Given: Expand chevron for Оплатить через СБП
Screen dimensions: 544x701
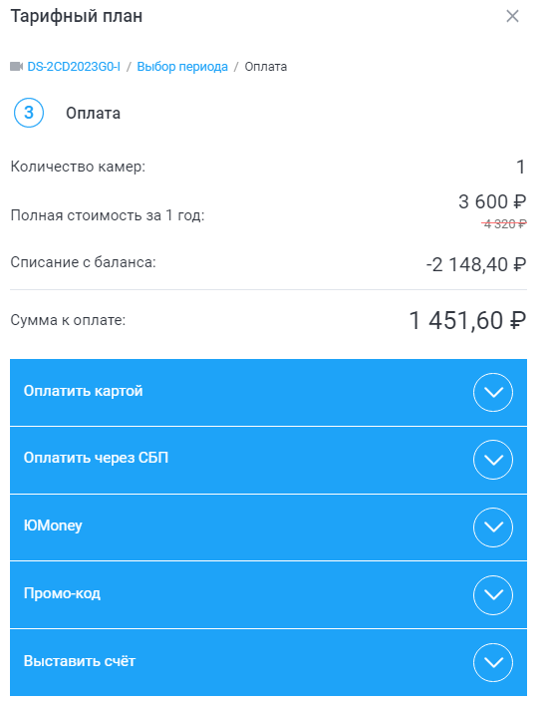Looking at the screenshot, I should point(493,460).
